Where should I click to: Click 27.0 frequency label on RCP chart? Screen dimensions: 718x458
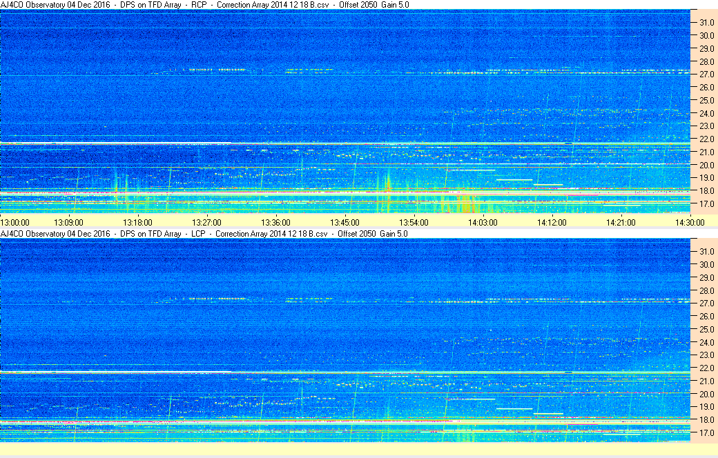coord(706,74)
